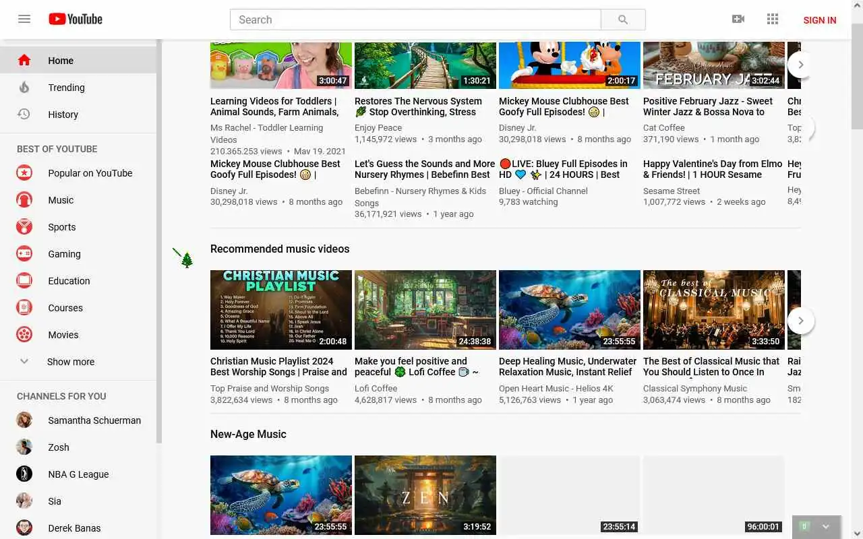Open Classical Symphony Music channel link
Viewport: 863px width, 539px height.
point(695,388)
